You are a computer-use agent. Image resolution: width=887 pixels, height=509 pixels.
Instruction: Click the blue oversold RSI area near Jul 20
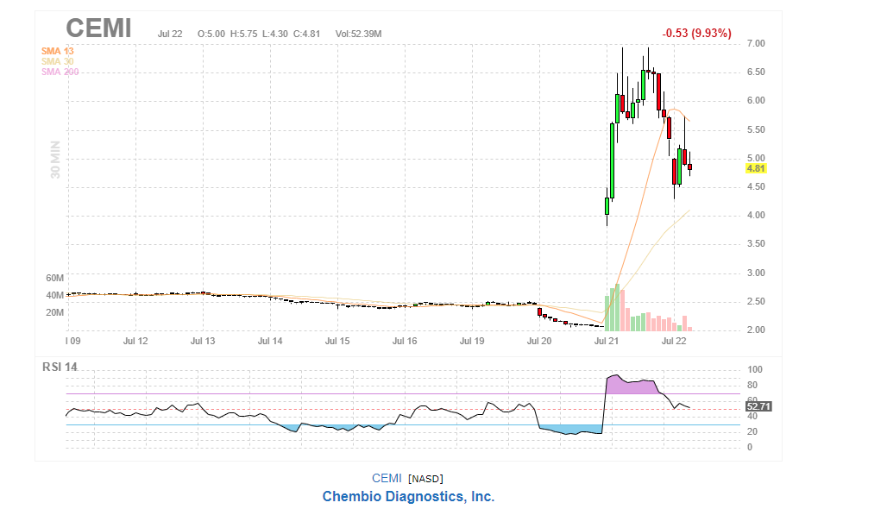569,429
